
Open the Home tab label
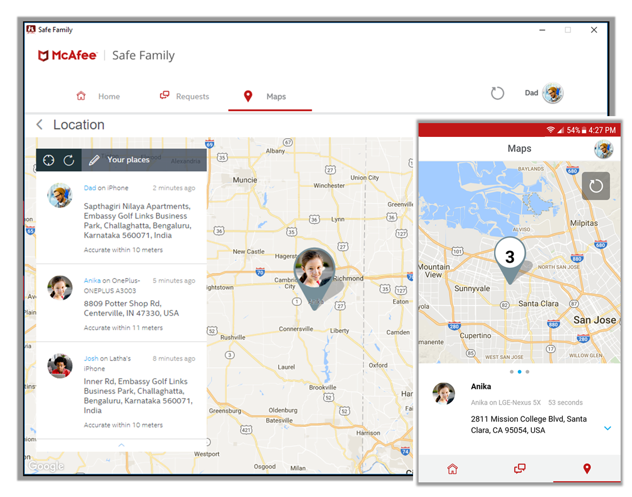coord(109,96)
